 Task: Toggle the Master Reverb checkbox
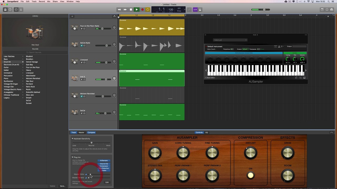(86, 178)
